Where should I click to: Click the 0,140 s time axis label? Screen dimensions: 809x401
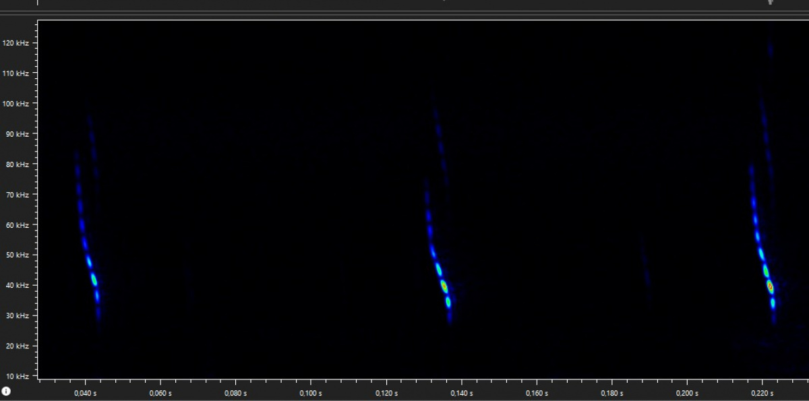tap(461, 392)
